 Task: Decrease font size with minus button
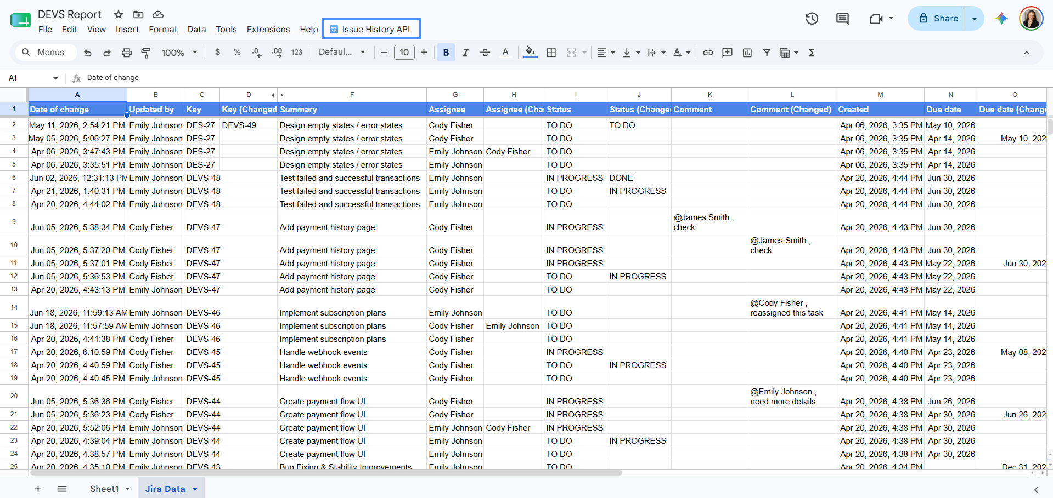[x=384, y=53]
